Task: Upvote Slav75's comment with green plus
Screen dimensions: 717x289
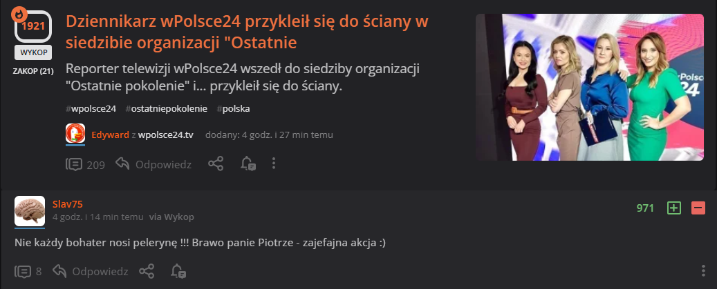Action: [674, 208]
